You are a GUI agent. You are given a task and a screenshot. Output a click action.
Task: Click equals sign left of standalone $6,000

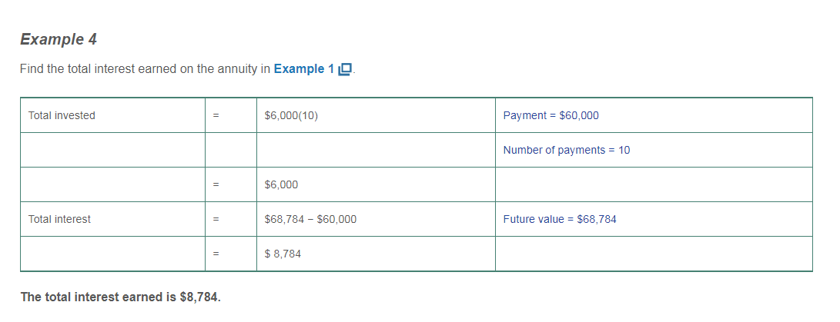(216, 184)
